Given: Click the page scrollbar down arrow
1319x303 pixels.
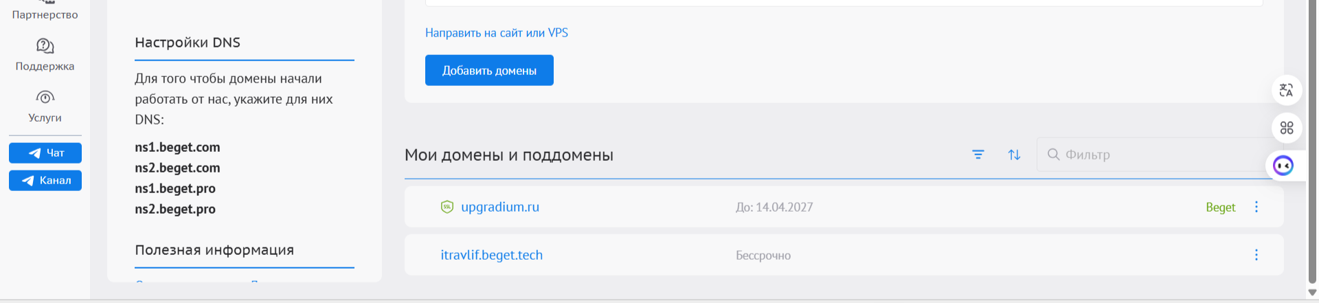Looking at the screenshot, I should [1312, 292].
